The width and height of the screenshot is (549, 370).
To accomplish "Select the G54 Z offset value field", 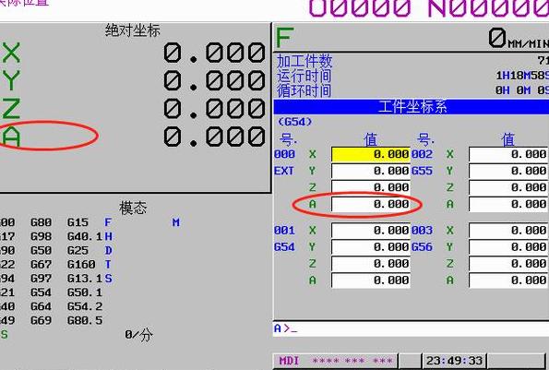I will pyautogui.click(x=371, y=264).
